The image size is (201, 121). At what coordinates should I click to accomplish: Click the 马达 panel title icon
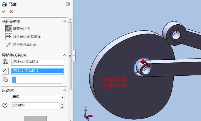pyautogui.click(x=5, y=4)
